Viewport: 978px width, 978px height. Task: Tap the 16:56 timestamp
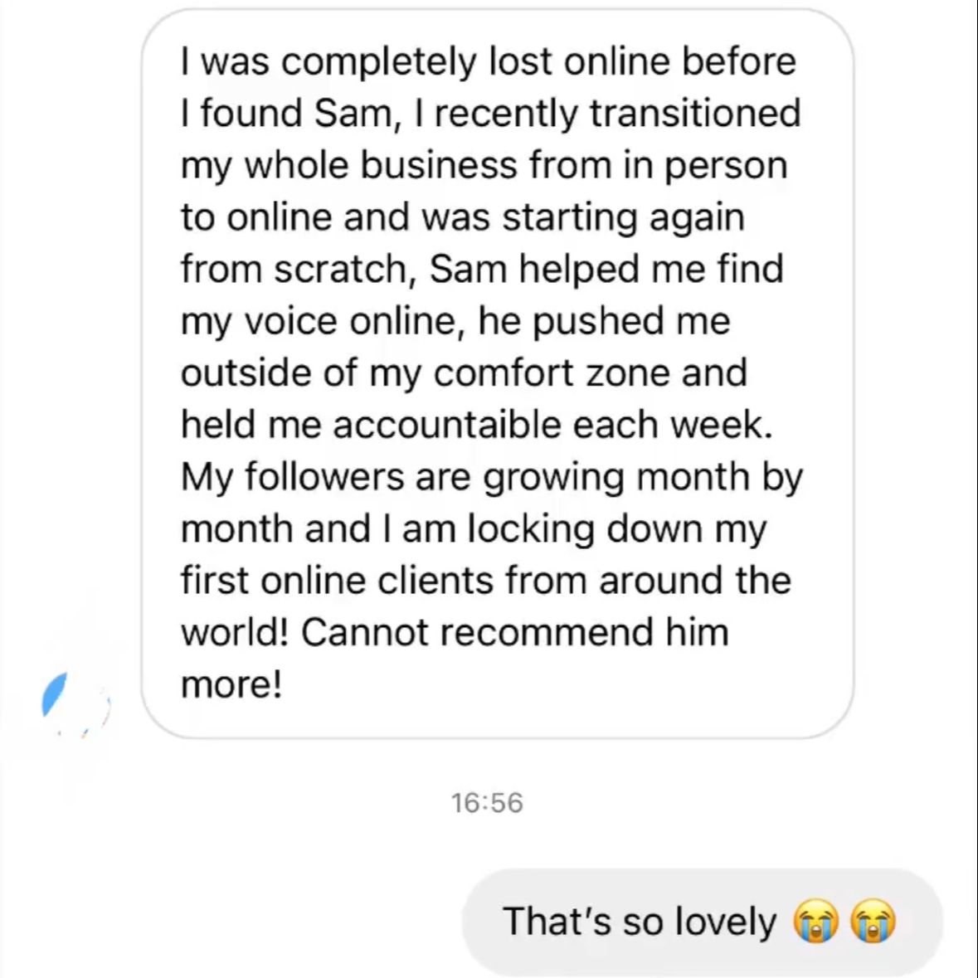click(486, 803)
